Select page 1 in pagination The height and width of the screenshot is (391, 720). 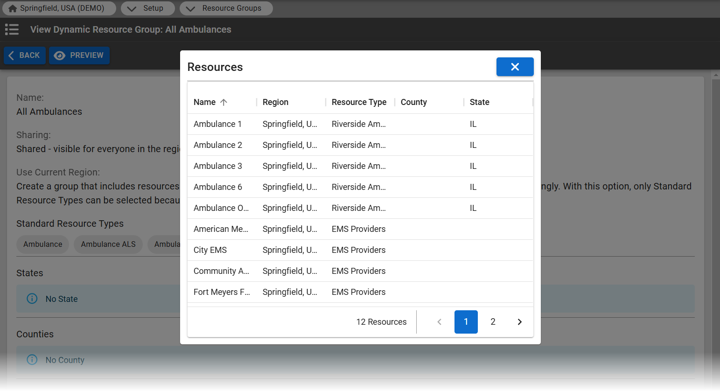[466, 322]
